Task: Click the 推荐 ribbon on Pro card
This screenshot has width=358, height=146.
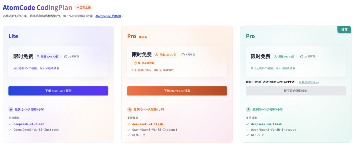Action: (344, 30)
